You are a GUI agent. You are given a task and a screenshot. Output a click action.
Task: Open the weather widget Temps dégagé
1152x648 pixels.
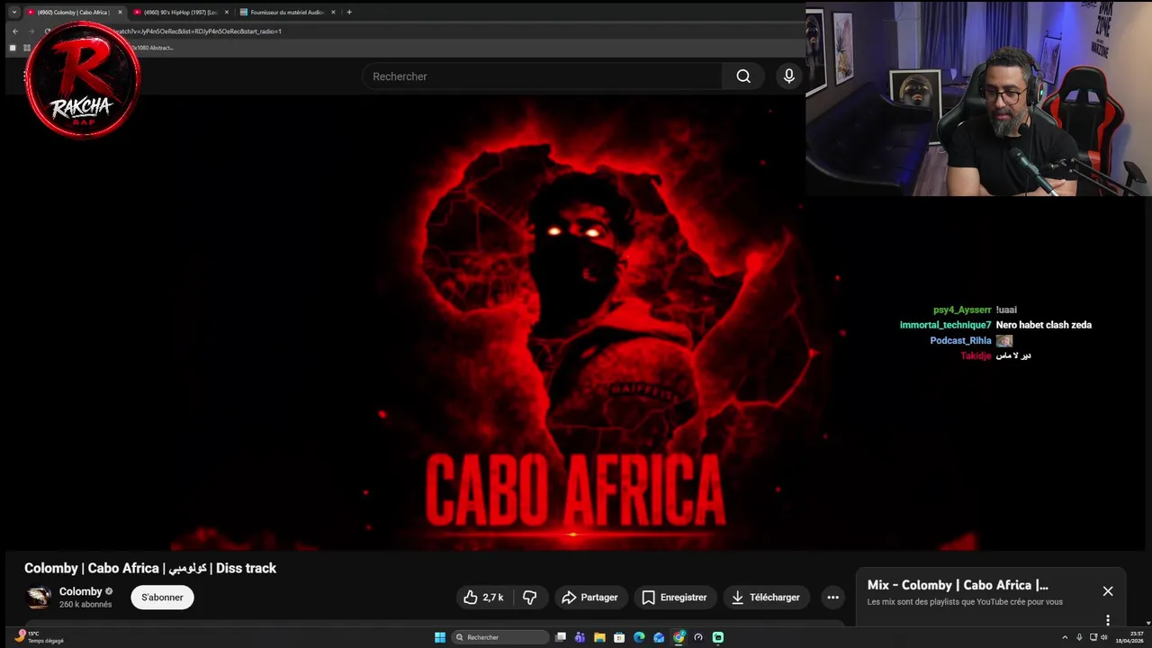pos(40,637)
